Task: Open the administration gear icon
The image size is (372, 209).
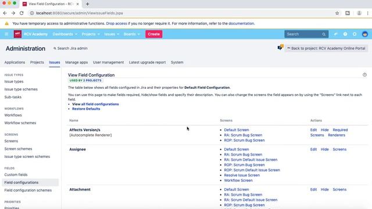Action: [355, 34]
